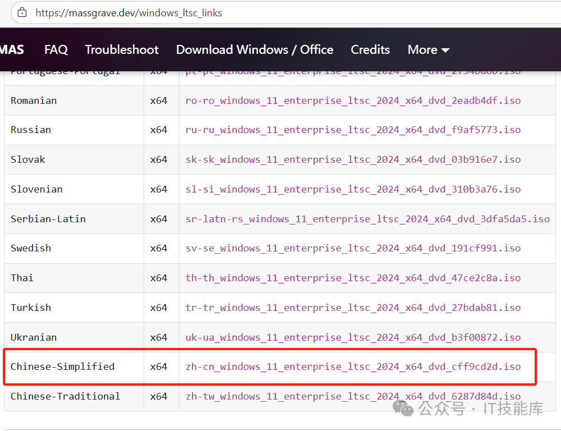Open the MAS home logo link
Image resolution: width=561 pixels, height=431 pixels.
[x=12, y=50]
